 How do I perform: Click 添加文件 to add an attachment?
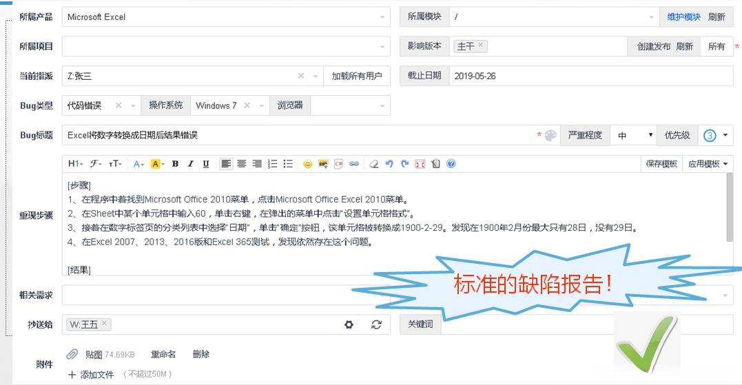[92, 375]
